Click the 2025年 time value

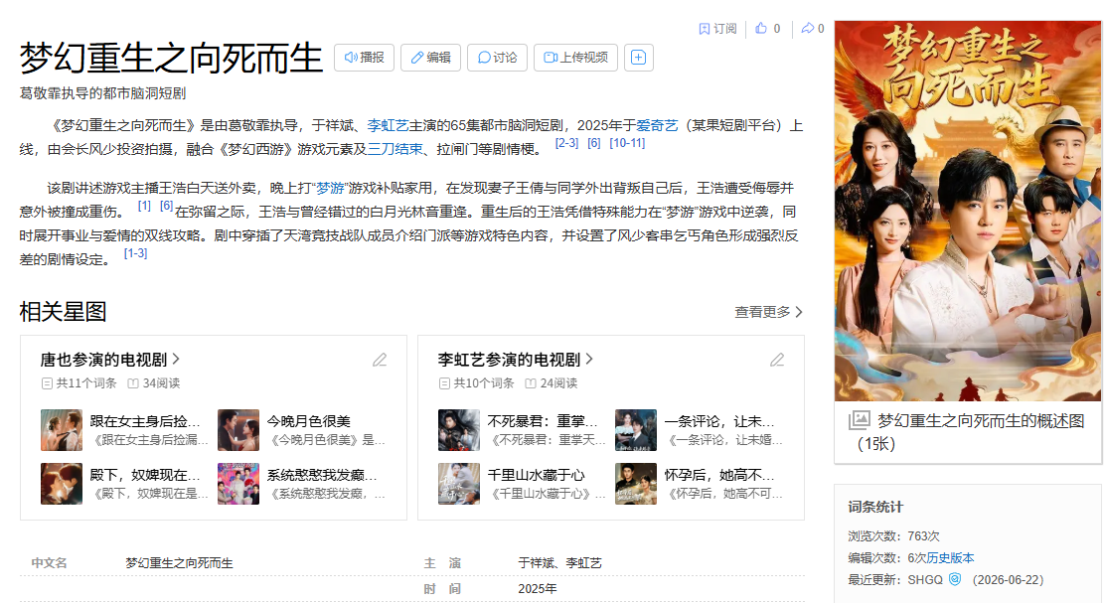pos(537,589)
